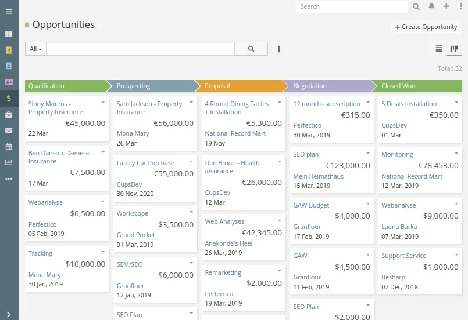Open the GAW Budget opportunity link
The height and width of the screenshot is (320, 468).
(x=311, y=205)
